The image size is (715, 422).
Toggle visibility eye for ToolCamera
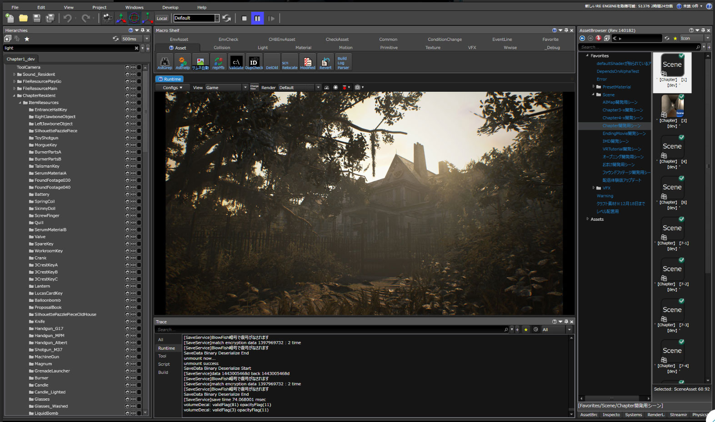coord(133,67)
